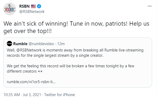This screenshot has height=99, width=159.
Task: Click the Twitter for iPhone source label
Action: 59,95
